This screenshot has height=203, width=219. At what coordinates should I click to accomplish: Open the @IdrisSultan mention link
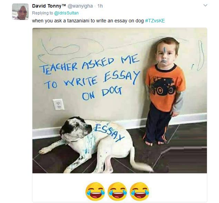66,13
